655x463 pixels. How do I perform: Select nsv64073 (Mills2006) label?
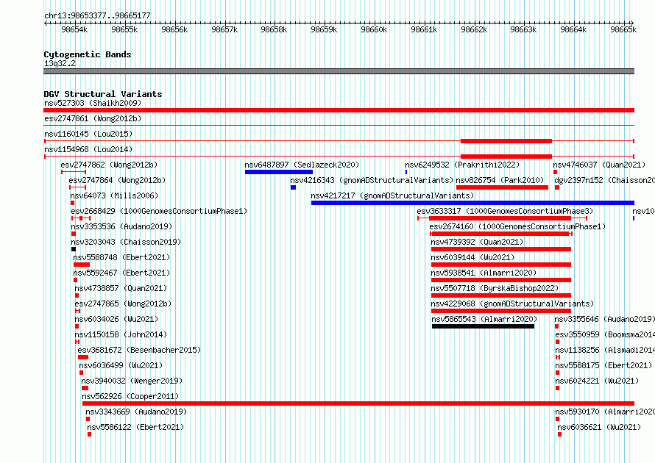point(114,195)
